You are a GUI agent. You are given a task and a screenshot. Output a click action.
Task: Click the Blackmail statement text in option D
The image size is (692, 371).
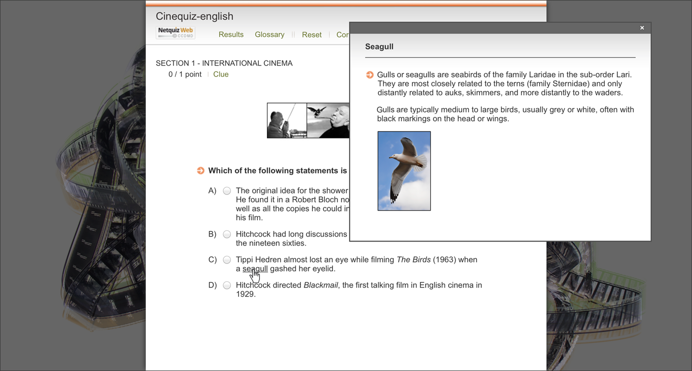359,289
